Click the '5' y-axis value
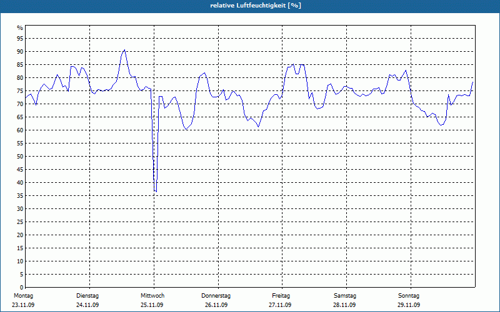The image size is (500, 312). pyautogui.click(x=22, y=275)
